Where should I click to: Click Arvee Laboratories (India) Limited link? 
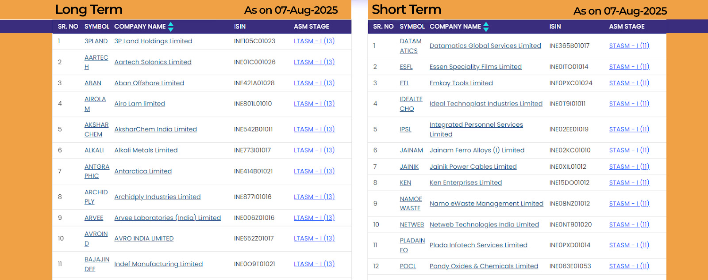[167, 218]
